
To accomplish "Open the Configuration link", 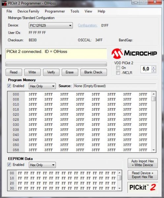I will (87, 25).
